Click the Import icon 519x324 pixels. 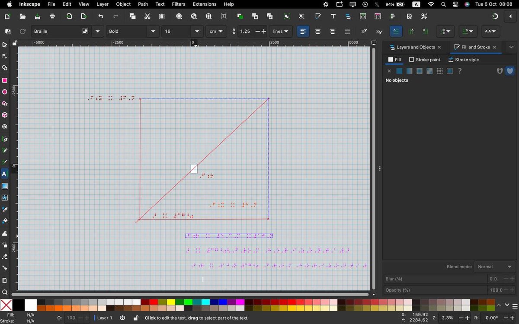(x=69, y=16)
